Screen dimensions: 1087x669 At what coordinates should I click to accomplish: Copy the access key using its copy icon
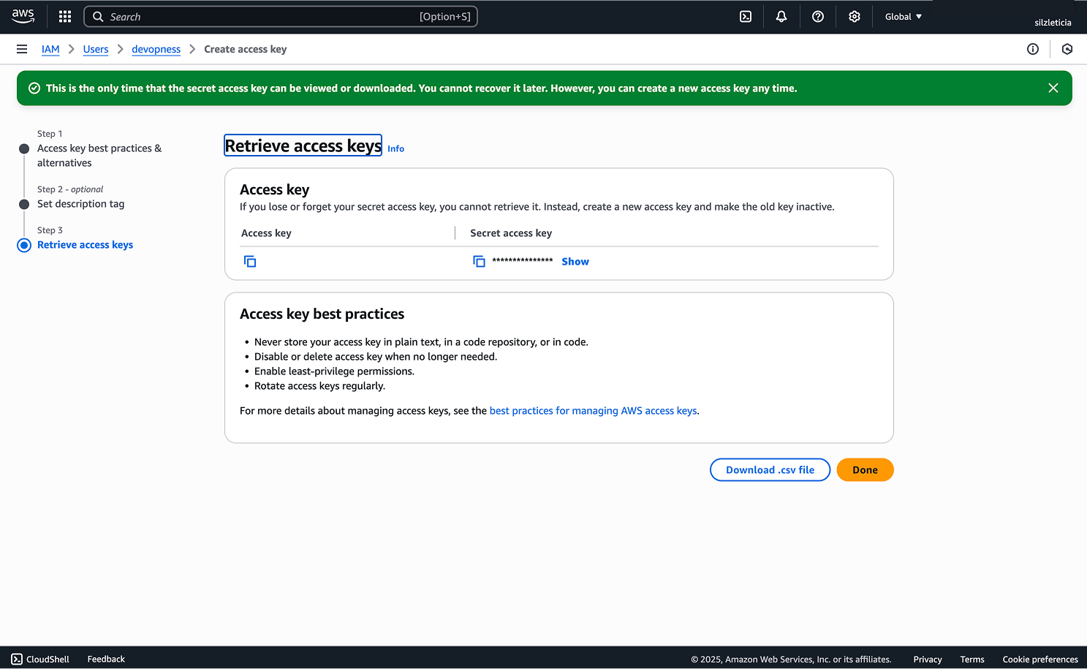coord(249,261)
